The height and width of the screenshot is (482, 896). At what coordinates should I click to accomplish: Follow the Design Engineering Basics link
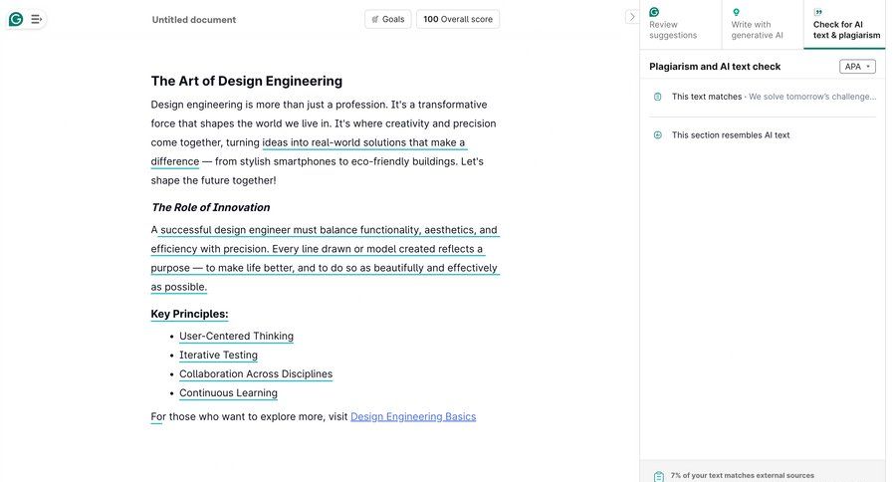413,416
